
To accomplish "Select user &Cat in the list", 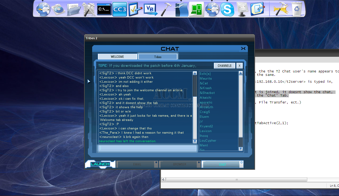I will (204, 83).
